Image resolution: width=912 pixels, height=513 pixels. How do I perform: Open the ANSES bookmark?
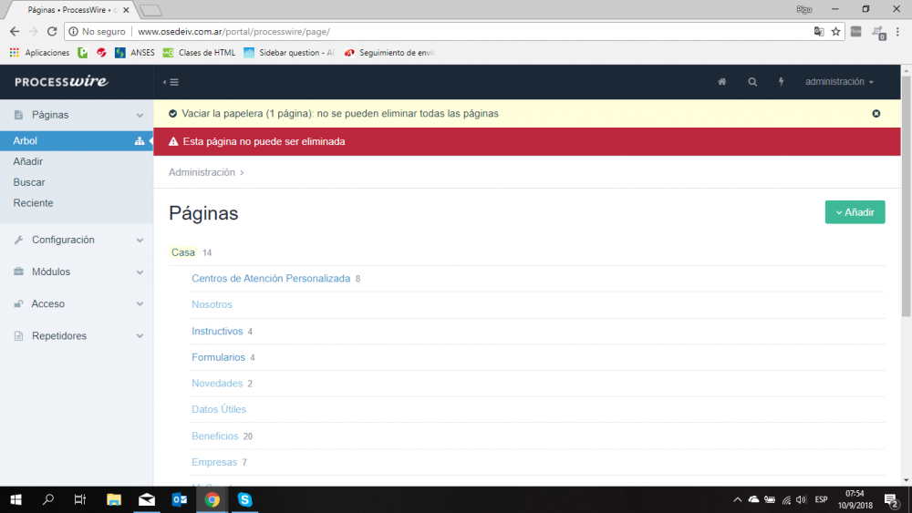click(x=134, y=52)
